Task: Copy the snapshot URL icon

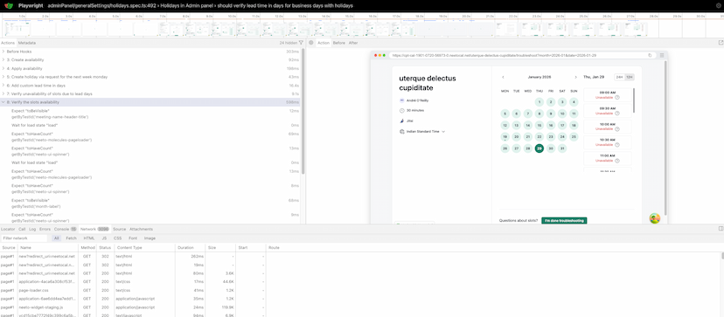Action: [x=651, y=55]
